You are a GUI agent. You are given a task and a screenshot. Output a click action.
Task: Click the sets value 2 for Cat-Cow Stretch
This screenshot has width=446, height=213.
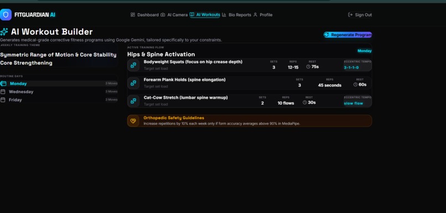262,103
